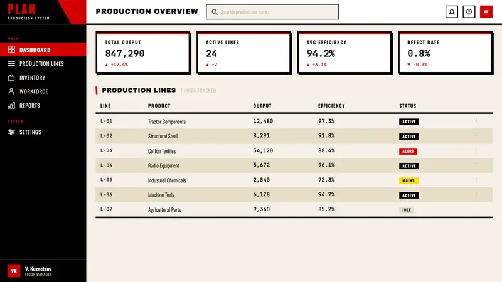Click the Machine Tools product cell

click(x=161, y=195)
